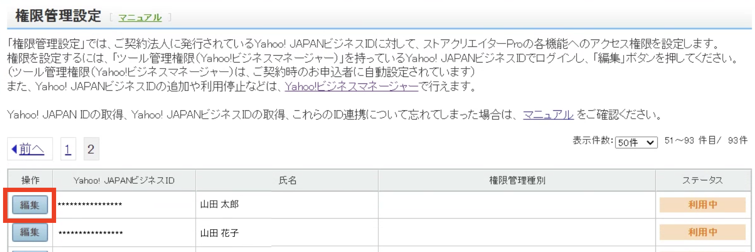Click the 51～93 件目/ 93件 count text
The image size is (755, 252).
tap(706, 140)
